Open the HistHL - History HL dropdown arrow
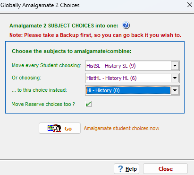The width and height of the screenshot is (194, 175). click(x=175, y=78)
